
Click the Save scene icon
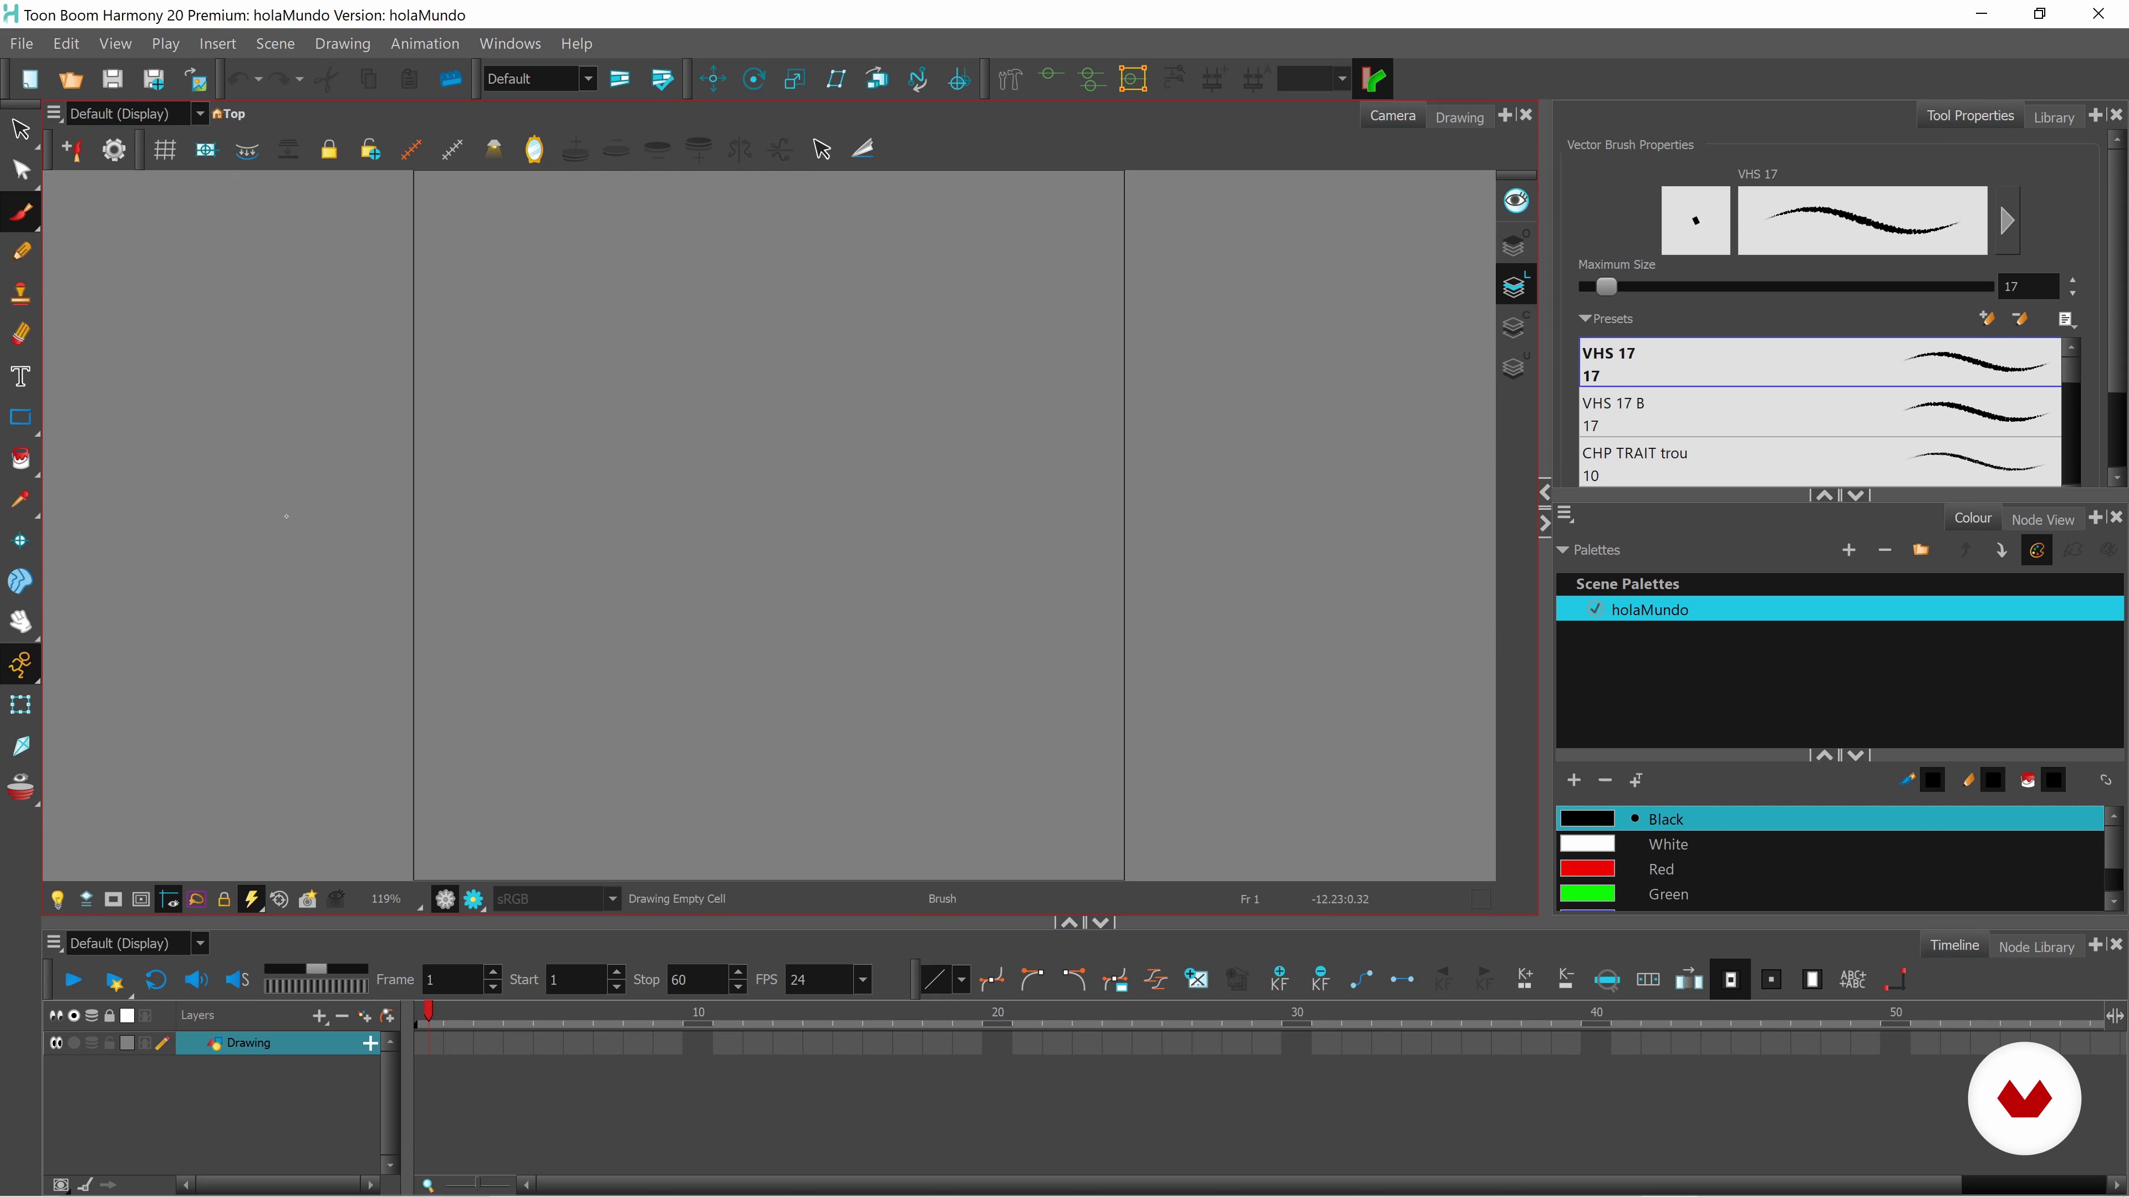pos(113,79)
